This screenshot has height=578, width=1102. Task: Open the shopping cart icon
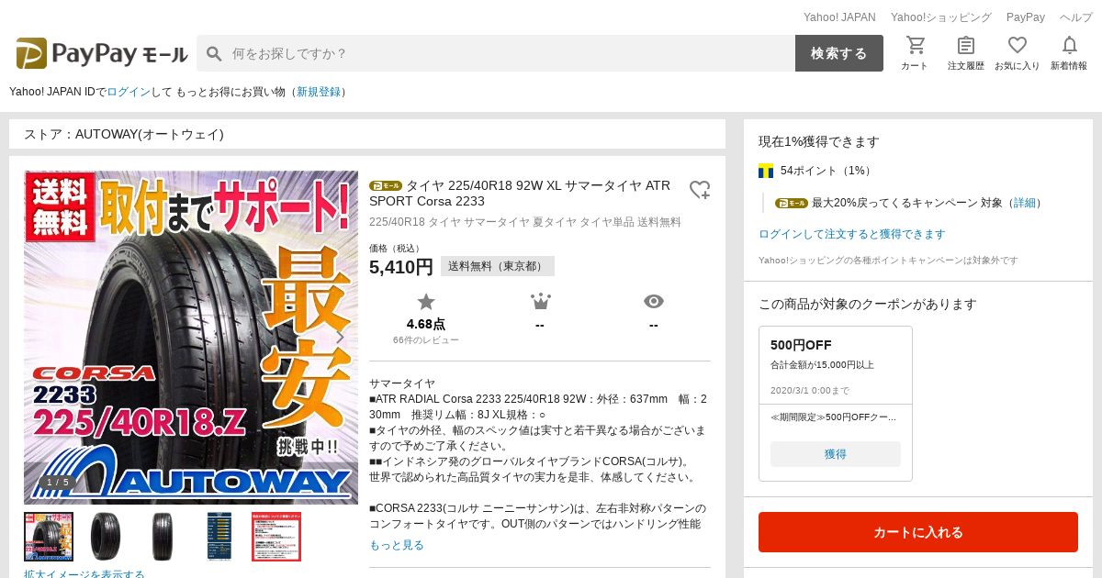click(915, 45)
